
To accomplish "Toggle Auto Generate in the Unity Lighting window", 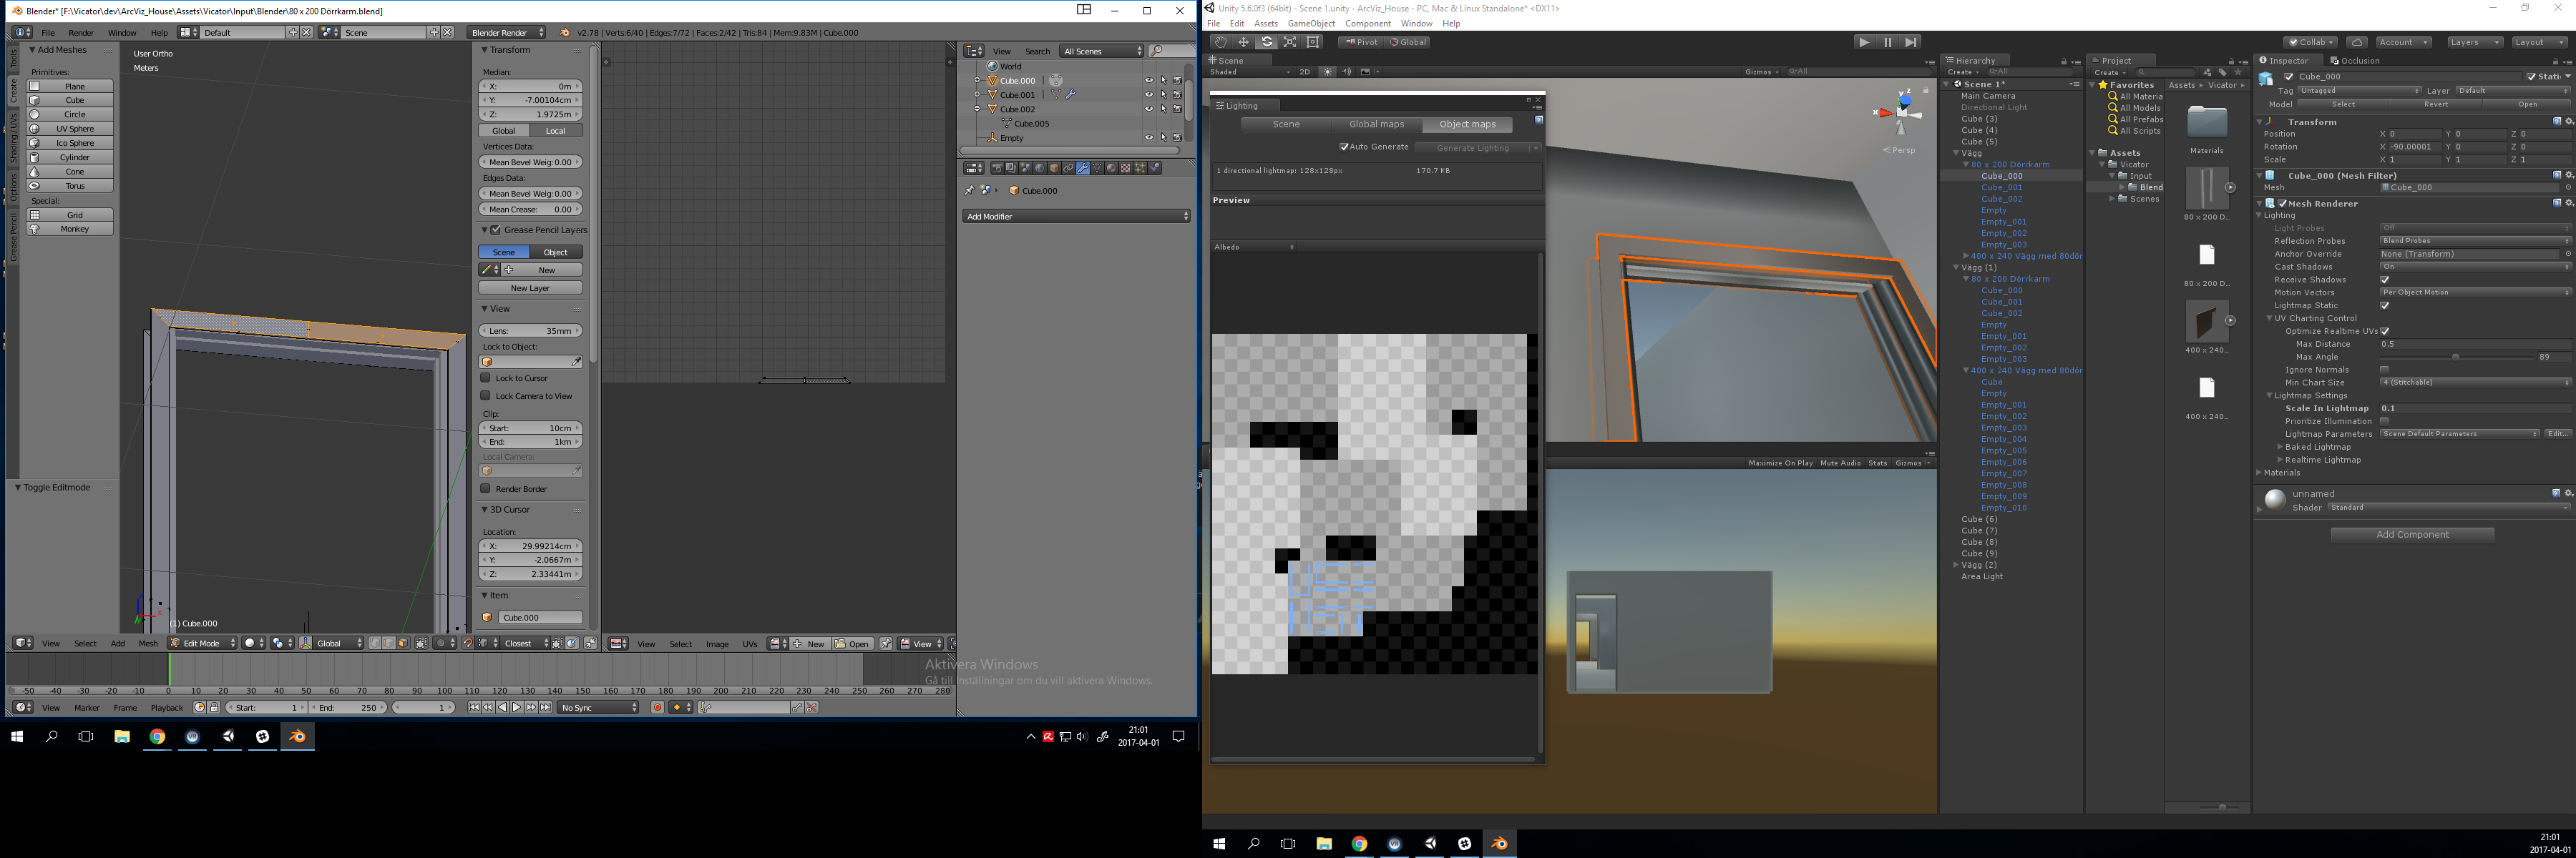I will (1344, 147).
